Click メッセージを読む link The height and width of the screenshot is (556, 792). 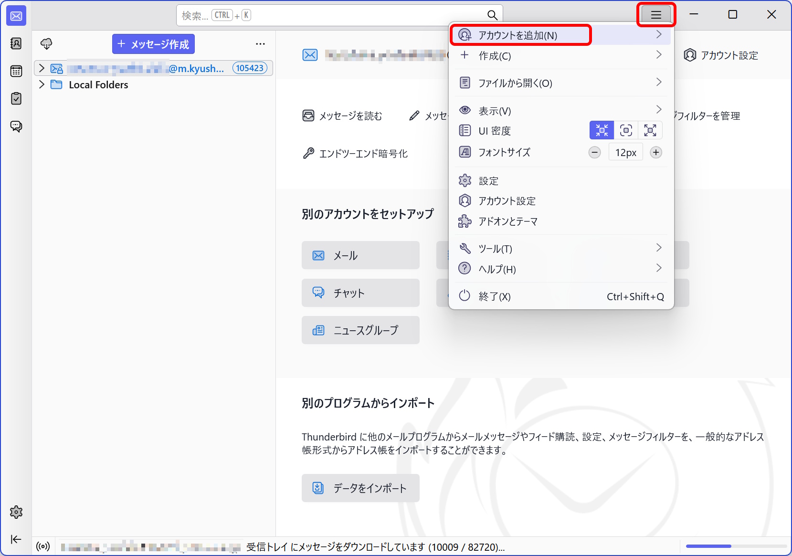tap(342, 116)
